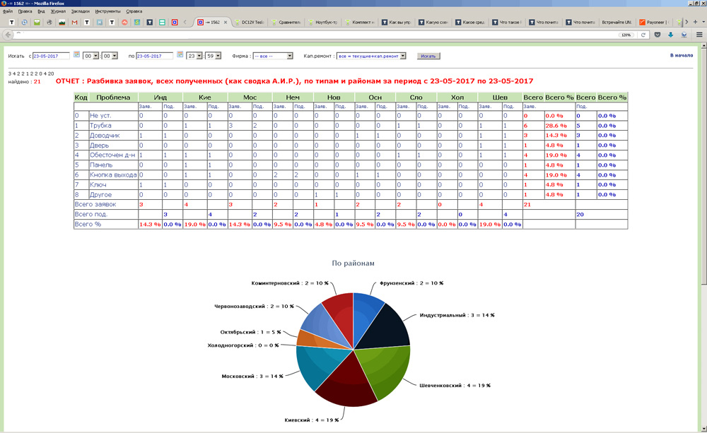Click the browser back arrow button
707x433 pixels.
tap(8, 35)
